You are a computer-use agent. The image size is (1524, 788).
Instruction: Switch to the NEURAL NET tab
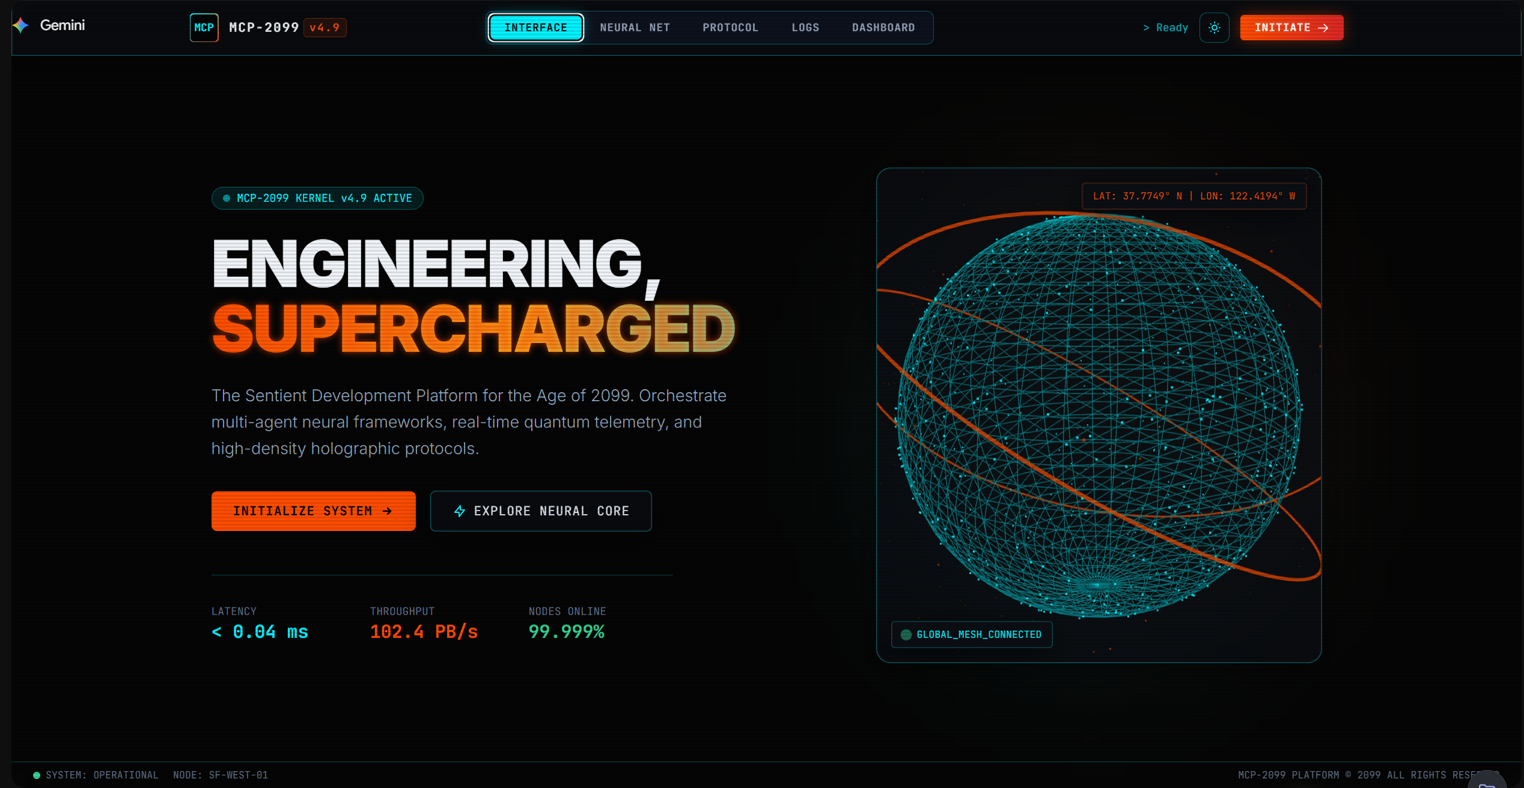click(635, 28)
